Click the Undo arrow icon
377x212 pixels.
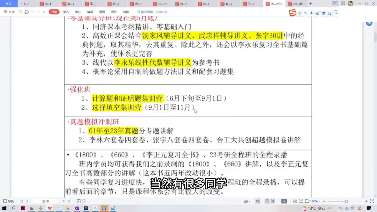pyautogui.click(x=32, y=12)
